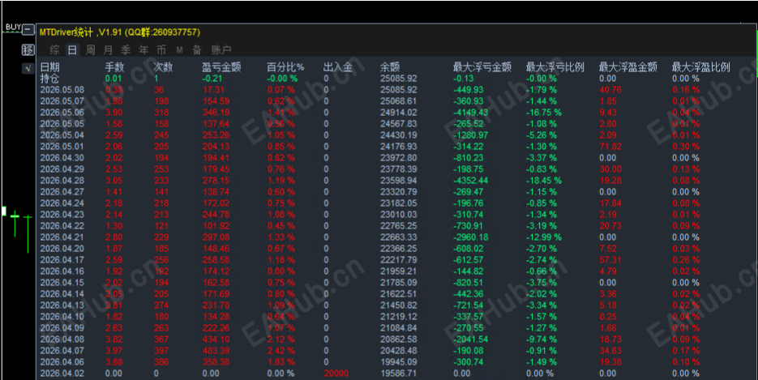758x380 pixels.
Task: Select the 2026.05.06 date row
Action: click(x=62, y=113)
